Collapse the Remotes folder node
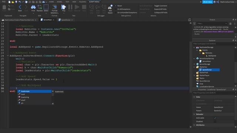237x133 pixels. (x=200, y=53)
